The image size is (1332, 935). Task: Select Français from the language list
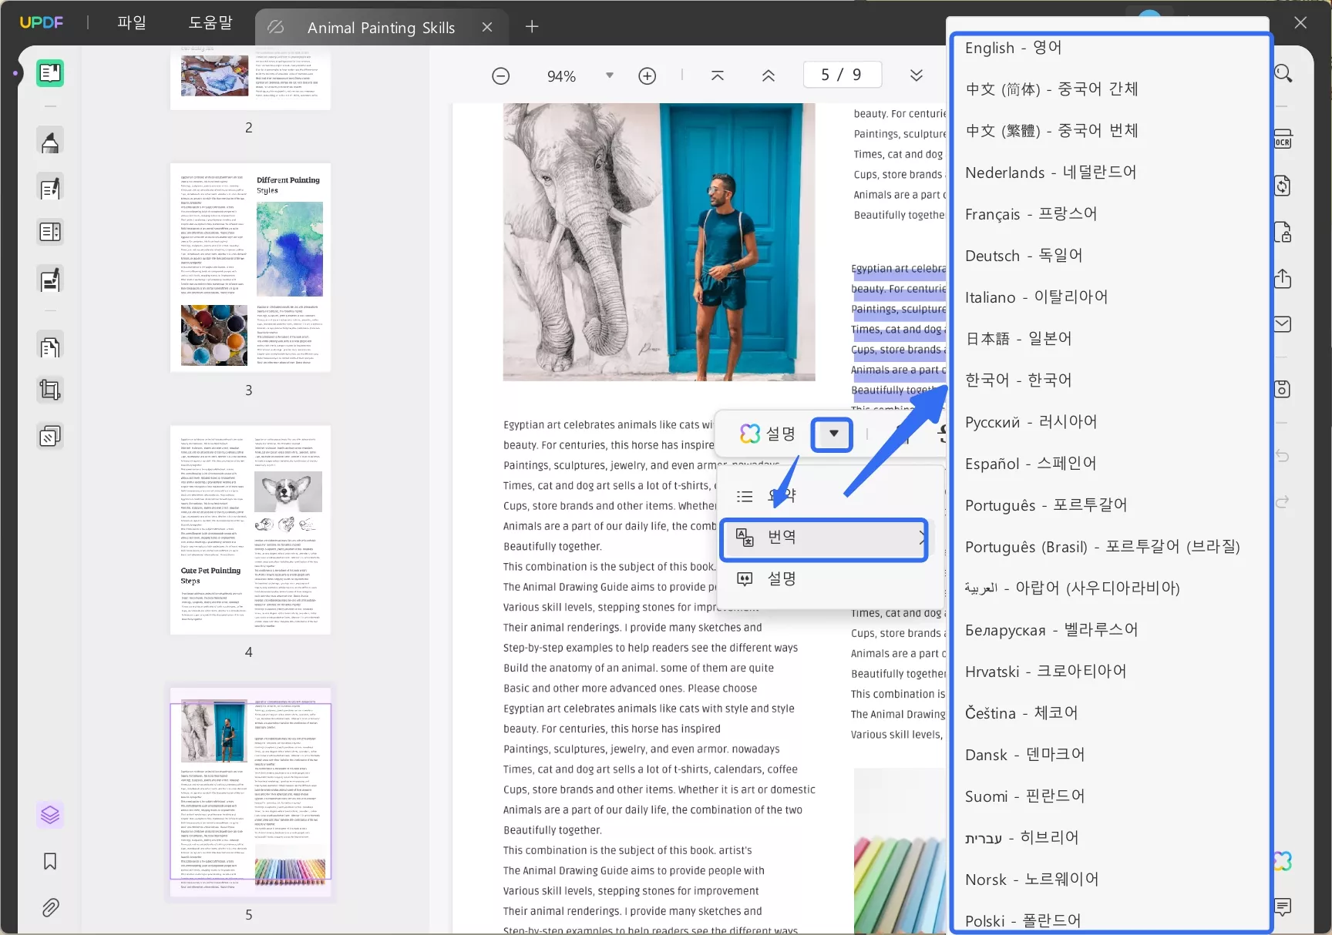[x=1031, y=214]
